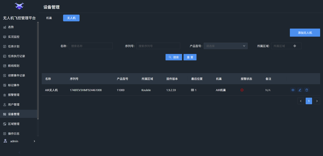Viewport: 323px width, 156px height.
Task: Switch to the 机巢 tab
Action: [49, 18]
